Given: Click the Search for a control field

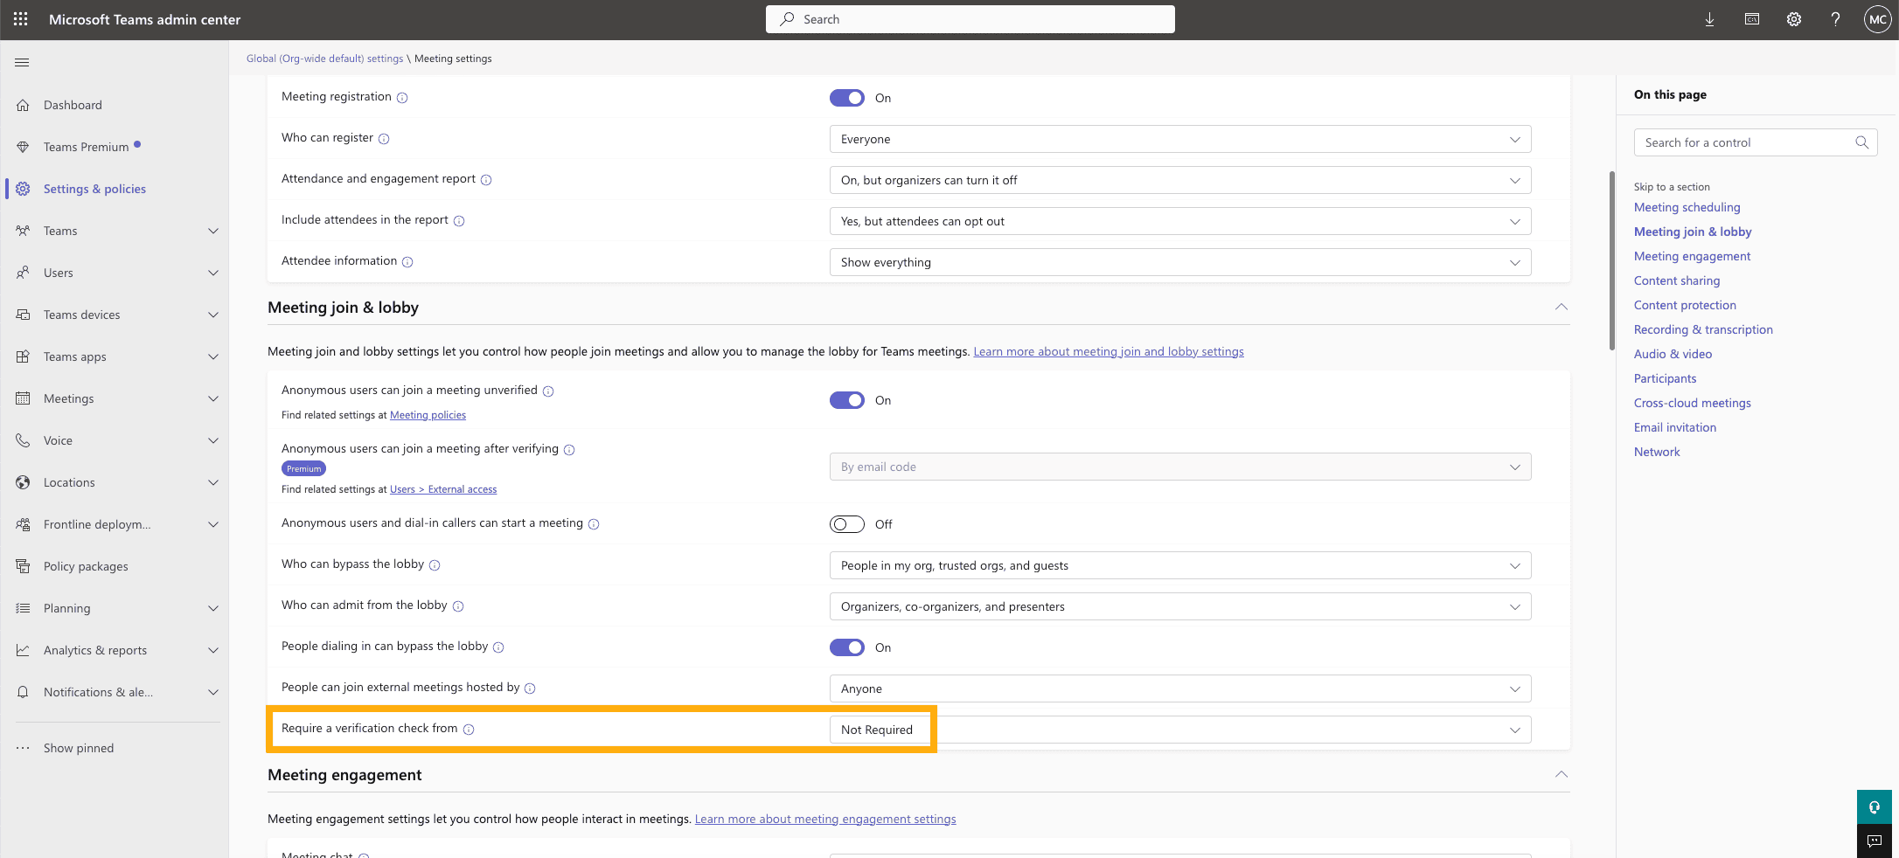Looking at the screenshot, I should 1756,142.
